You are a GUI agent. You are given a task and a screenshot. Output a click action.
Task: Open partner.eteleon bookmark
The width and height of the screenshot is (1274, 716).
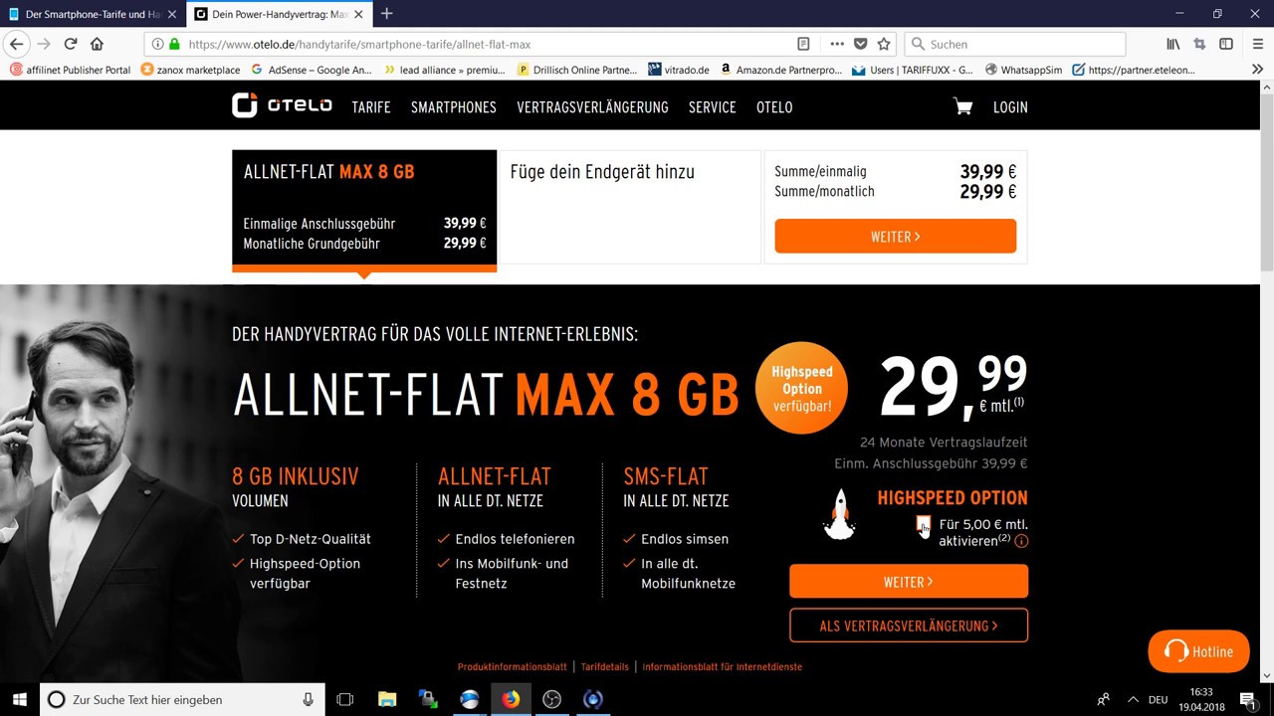[x=1134, y=70]
